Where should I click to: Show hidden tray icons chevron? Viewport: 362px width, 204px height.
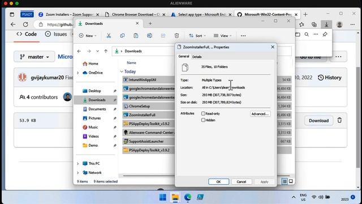(x=294, y=197)
